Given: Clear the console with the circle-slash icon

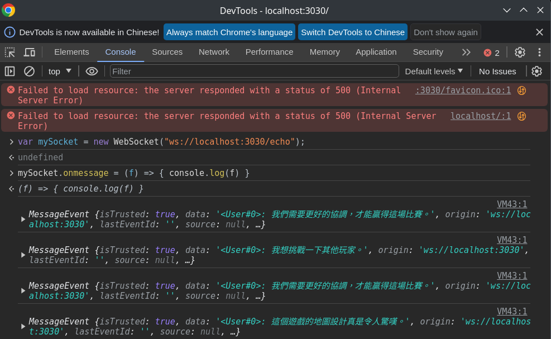Looking at the screenshot, I should click(29, 71).
